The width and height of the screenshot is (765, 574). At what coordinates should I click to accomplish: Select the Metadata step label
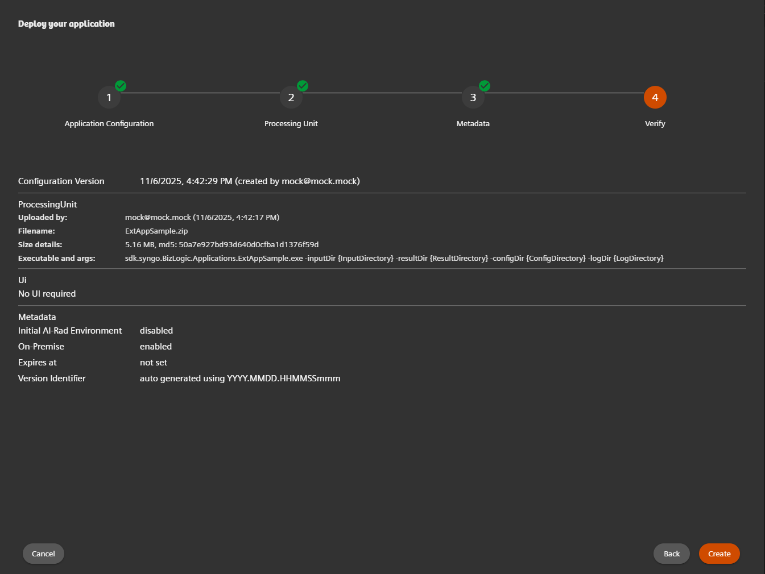point(473,123)
